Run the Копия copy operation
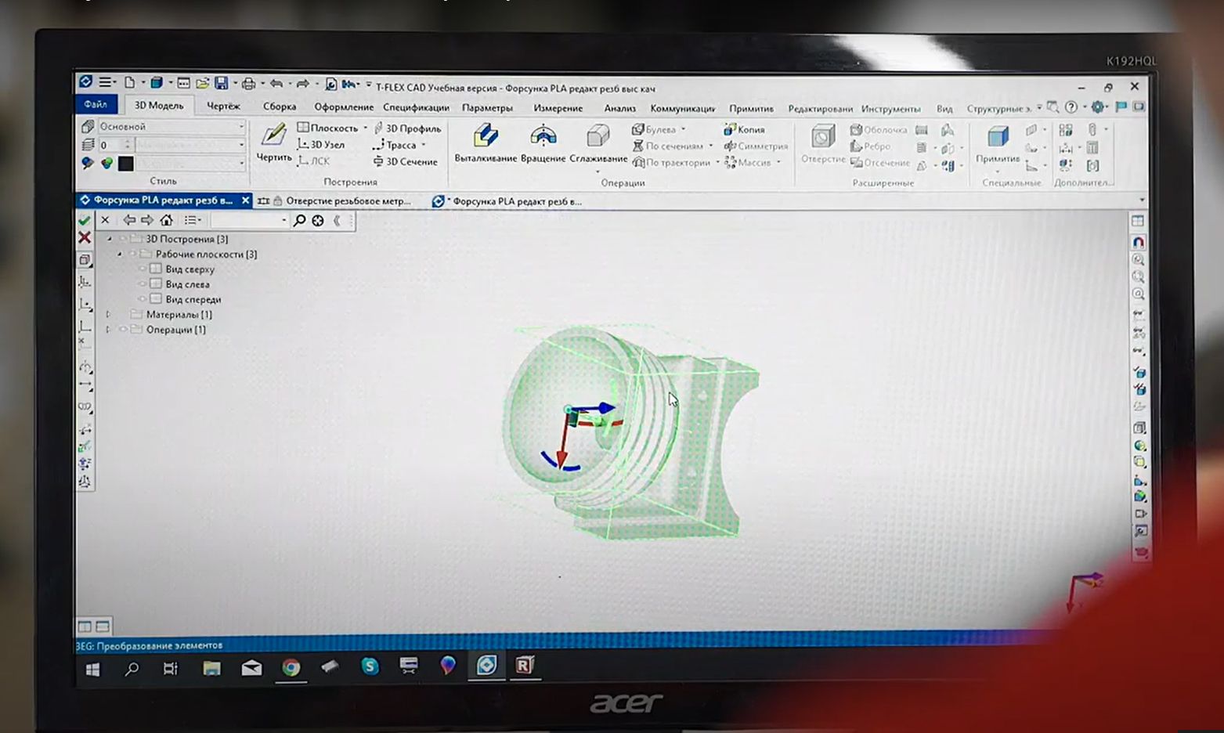 pos(744,129)
